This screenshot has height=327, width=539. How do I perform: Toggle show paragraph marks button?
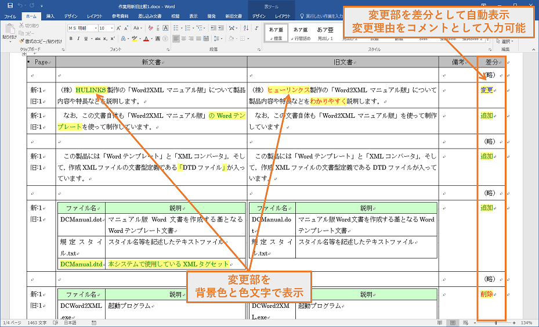tap(256, 28)
